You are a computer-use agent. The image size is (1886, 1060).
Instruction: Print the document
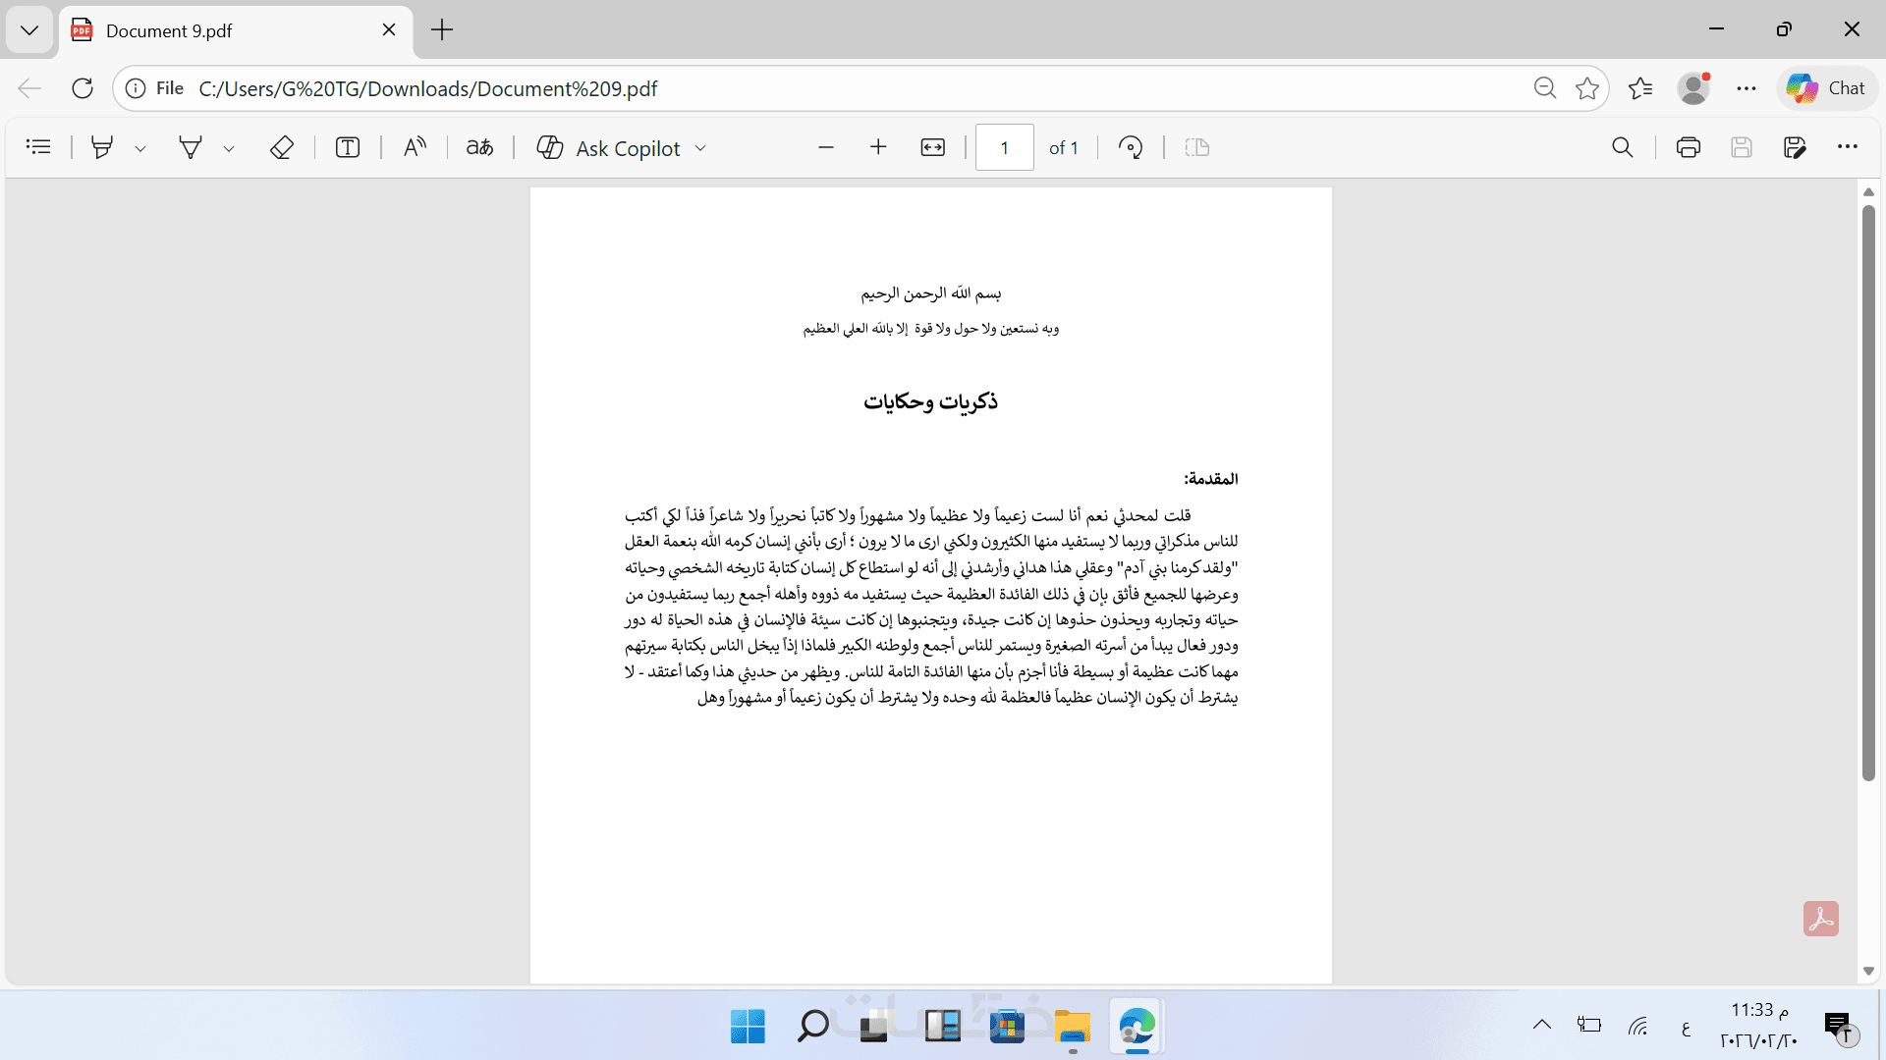(x=1688, y=147)
